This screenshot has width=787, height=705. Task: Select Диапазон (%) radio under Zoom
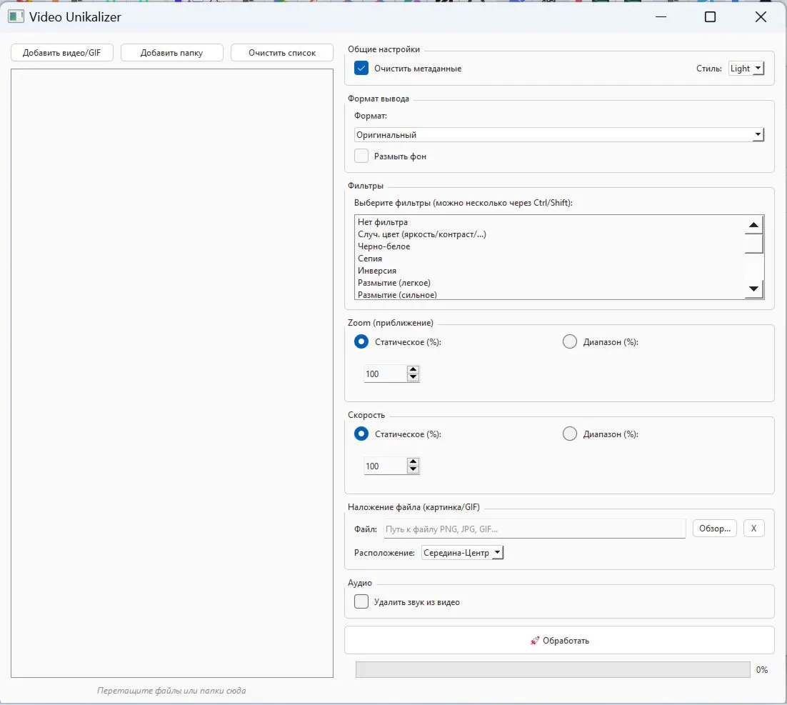point(570,341)
